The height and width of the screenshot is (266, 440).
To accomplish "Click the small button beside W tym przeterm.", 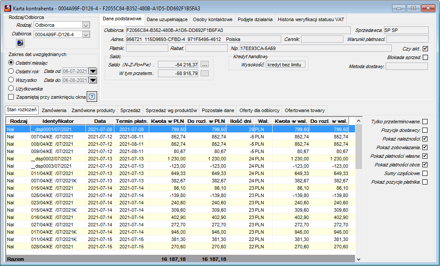I will coord(205,74).
